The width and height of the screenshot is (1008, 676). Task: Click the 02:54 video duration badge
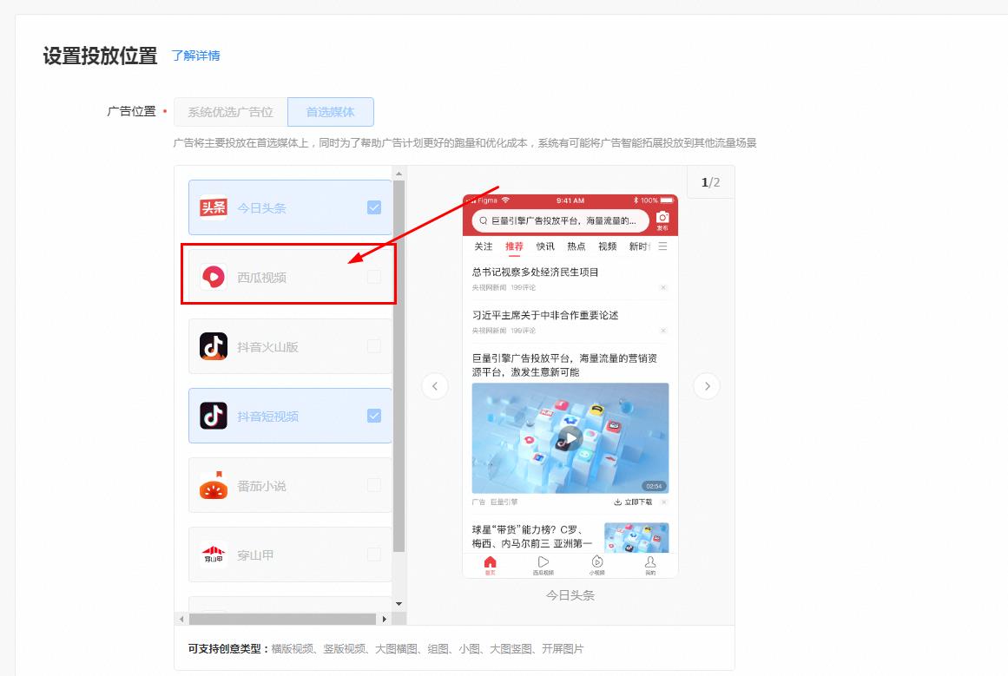(654, 487)
